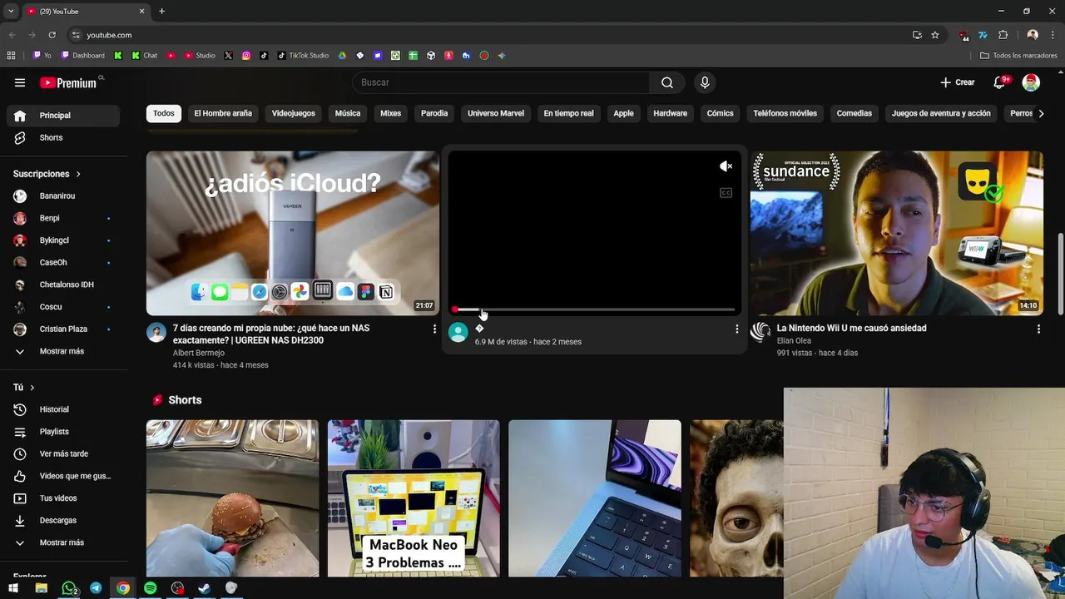The height and width of the screenshot is (599, 1065).
Task: Reload the page
Action: click(x=52, y=35)
